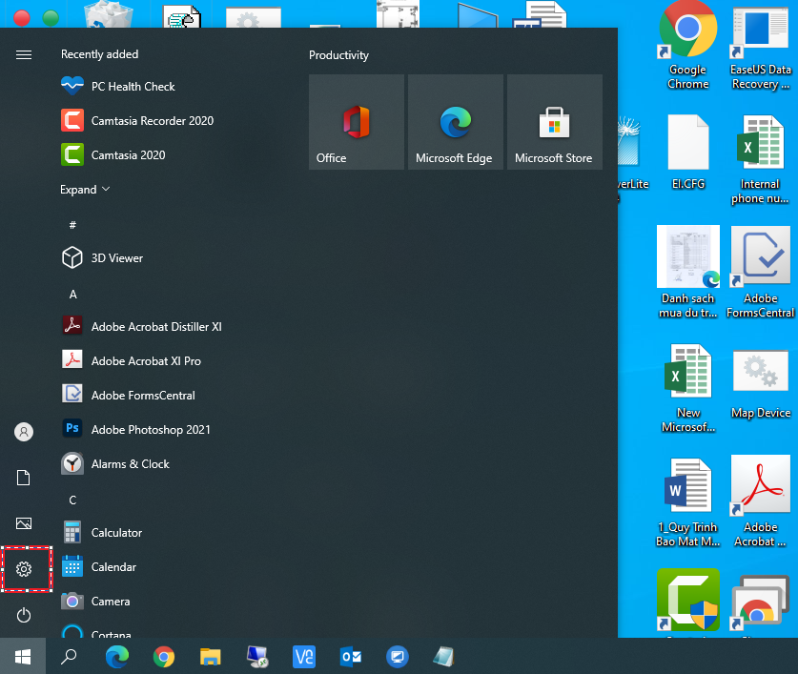Select New Microsoft Excel file on desktop
Screen dimensions: 798x674
(688, 388)
